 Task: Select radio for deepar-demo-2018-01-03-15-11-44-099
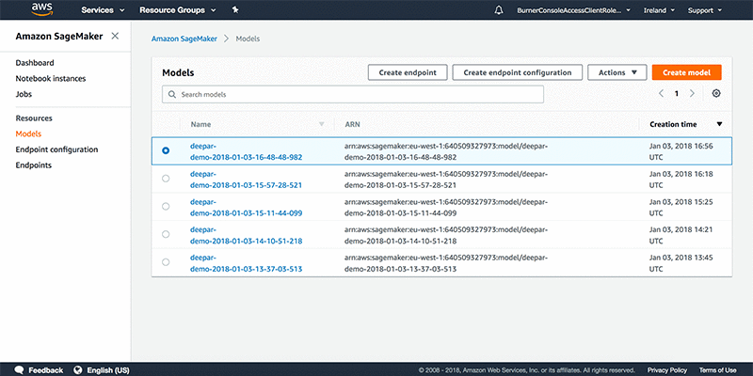pos(166,206)
